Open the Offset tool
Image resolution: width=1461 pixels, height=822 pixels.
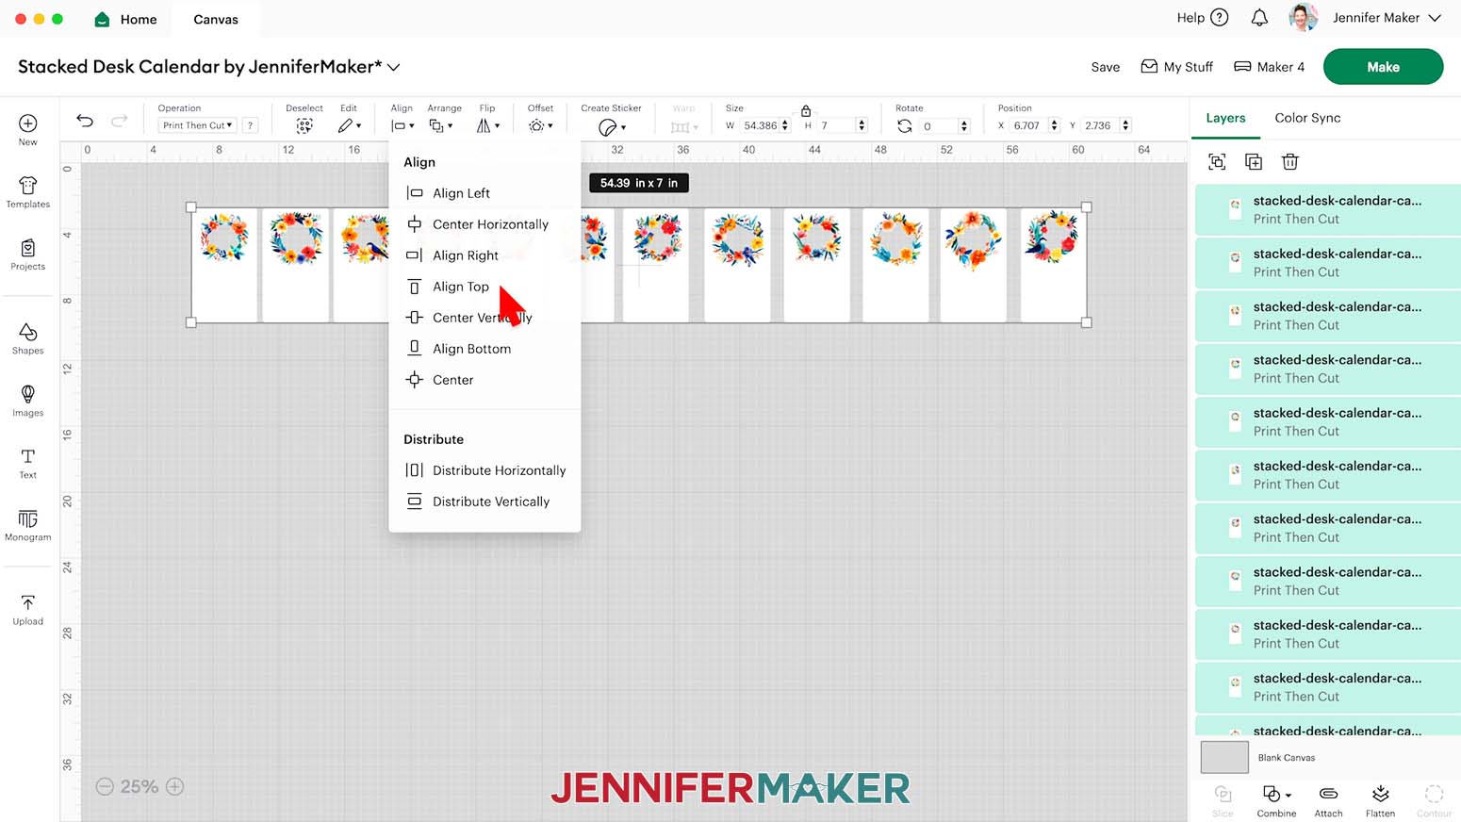[x=540, y=125]
